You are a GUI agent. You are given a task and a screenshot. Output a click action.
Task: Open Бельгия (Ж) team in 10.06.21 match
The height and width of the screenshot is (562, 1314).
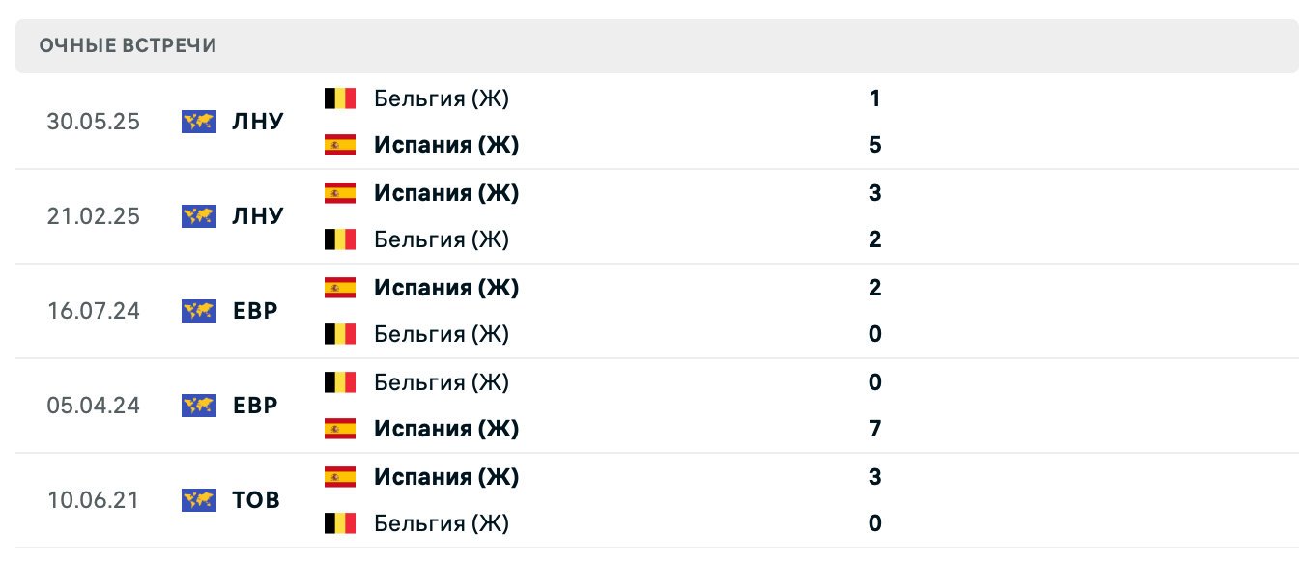tap(441, 523)
